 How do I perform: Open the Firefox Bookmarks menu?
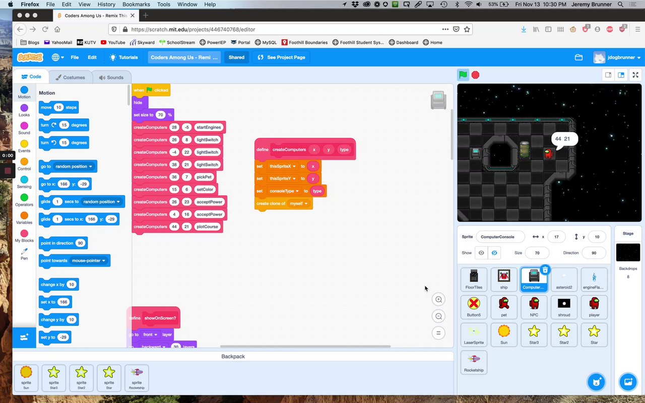(136, 4)
